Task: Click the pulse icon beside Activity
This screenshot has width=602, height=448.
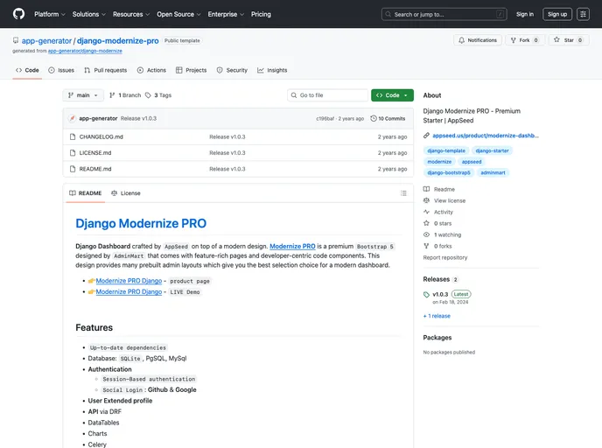Action: coord(426,212)
